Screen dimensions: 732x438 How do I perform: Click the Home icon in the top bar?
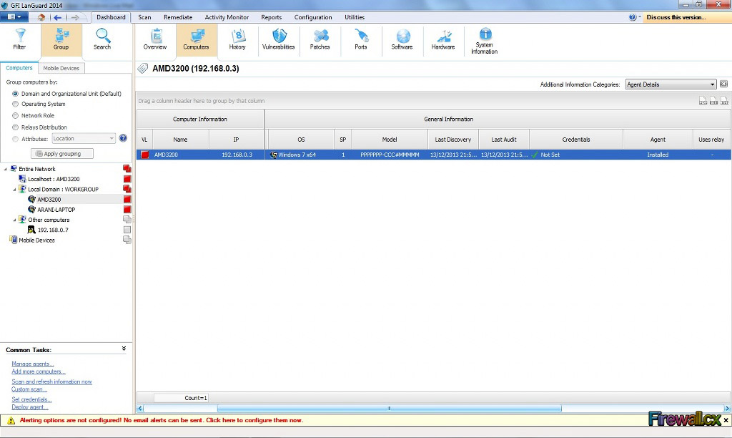click(41, 17)
